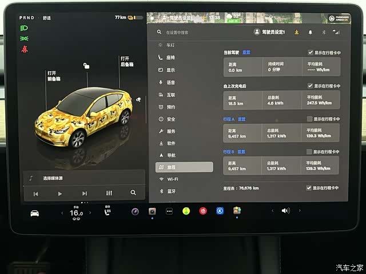Raise the volume with right arrow
This screenshot has width=366, height=274.
300,211
